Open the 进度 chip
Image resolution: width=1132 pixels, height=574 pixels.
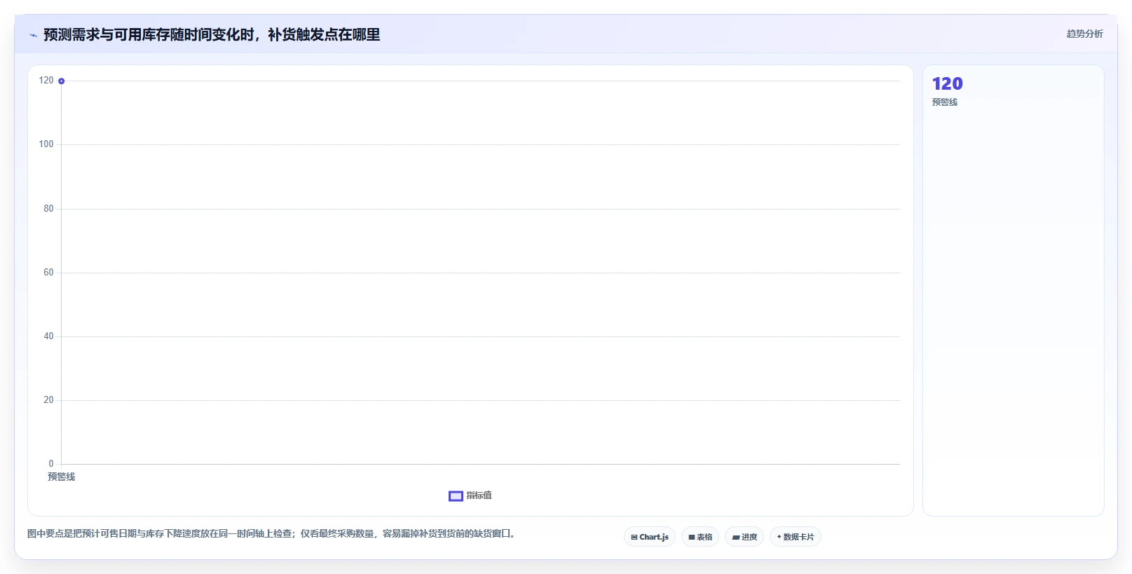(x=744, y=537)
